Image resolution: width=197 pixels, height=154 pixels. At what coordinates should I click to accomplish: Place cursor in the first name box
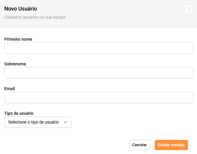click(x=98, y=48)
